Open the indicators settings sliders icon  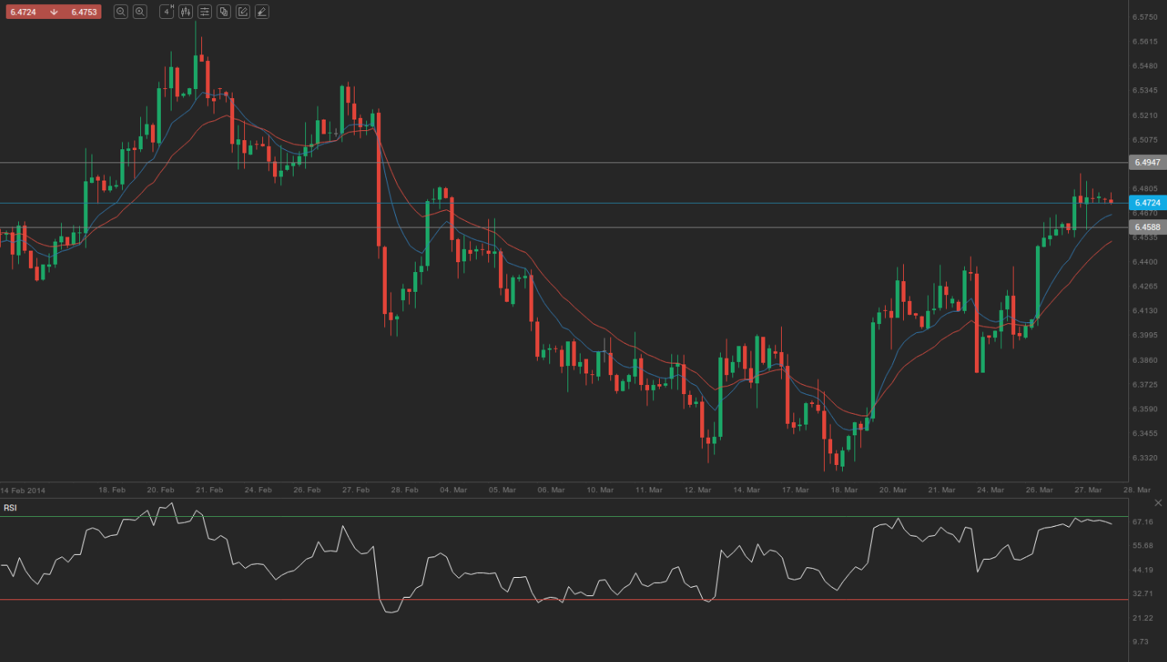[x=205, y=12]
